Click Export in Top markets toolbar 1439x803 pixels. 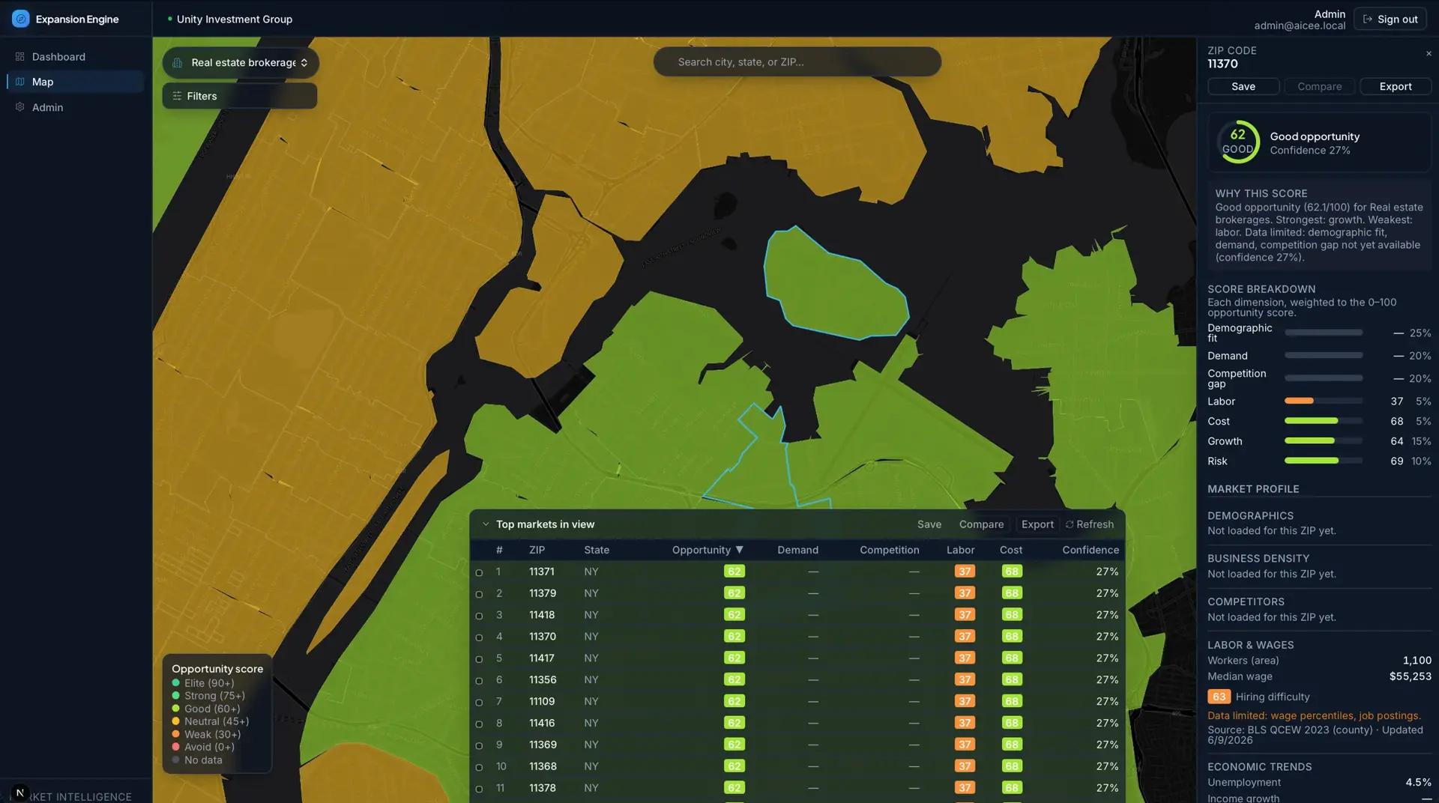[x=1037, y=524]
